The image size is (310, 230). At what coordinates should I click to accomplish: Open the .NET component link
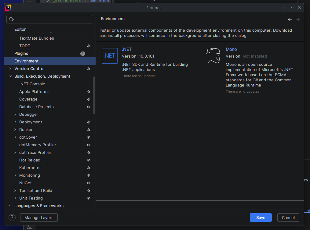(x=127, y=49)
